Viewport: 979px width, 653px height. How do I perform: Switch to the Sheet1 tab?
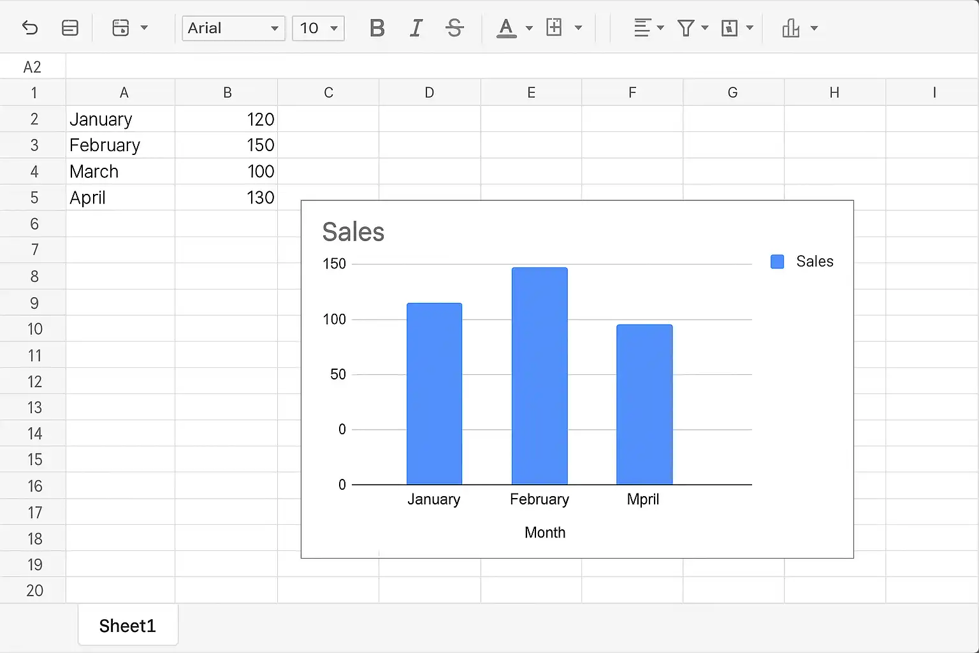pyautogui.click(x=127, y=626)
